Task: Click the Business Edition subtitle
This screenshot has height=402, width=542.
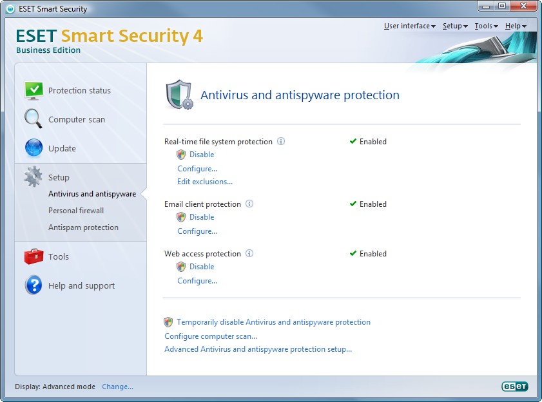Action: [x=48, y=50]
